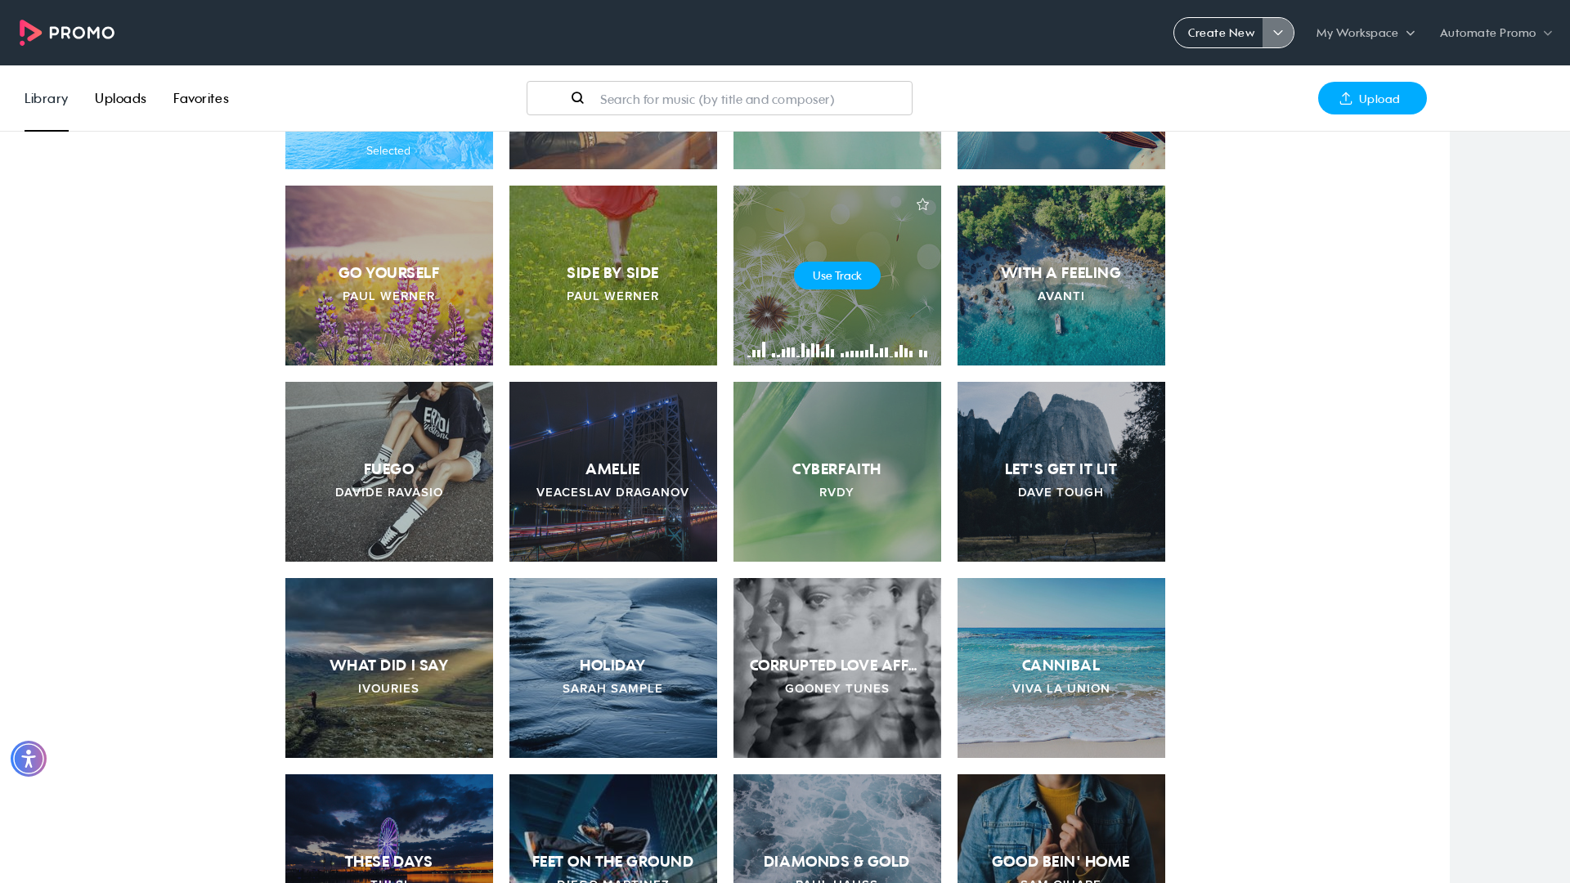The width and height of the screenshot is (1570, 883).
Task: Switch to the Library tab
Action: [46, 98]
